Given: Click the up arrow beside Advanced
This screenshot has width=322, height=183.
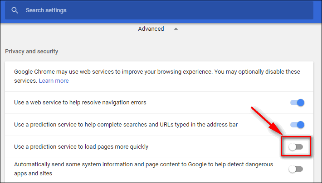Looking at the screenshot, I should 176,29.
